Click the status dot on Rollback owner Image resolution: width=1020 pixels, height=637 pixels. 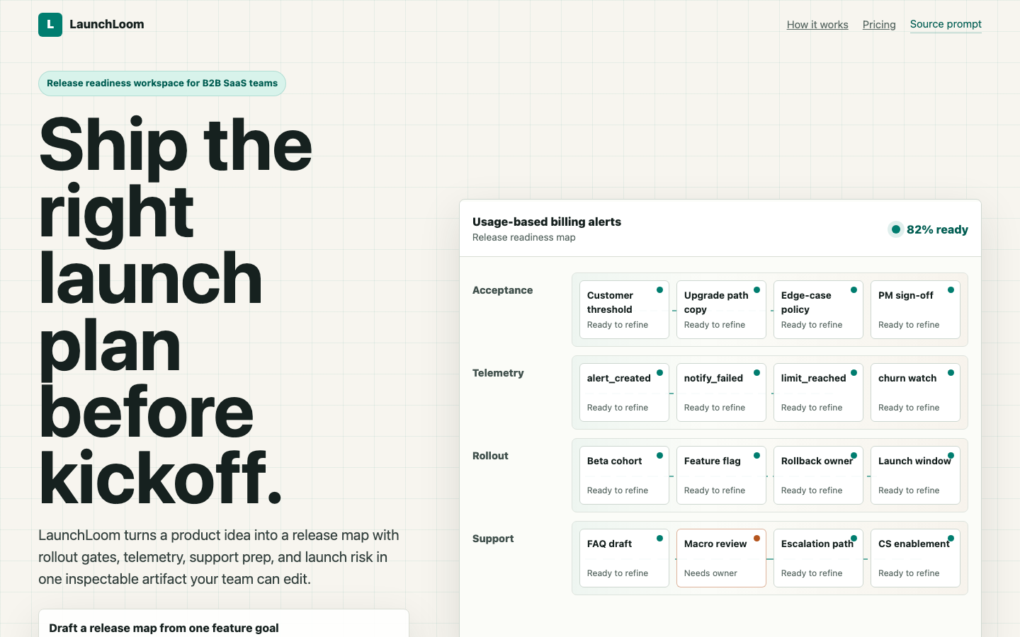[854, 456]
